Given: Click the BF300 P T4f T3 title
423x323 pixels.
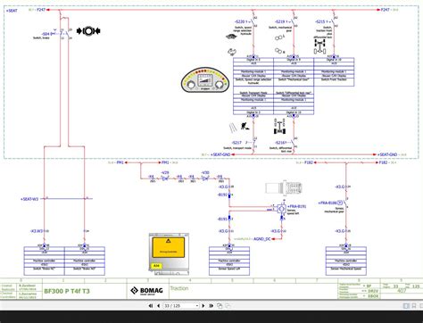Looking at the screenshot, I should pos(67,291).
